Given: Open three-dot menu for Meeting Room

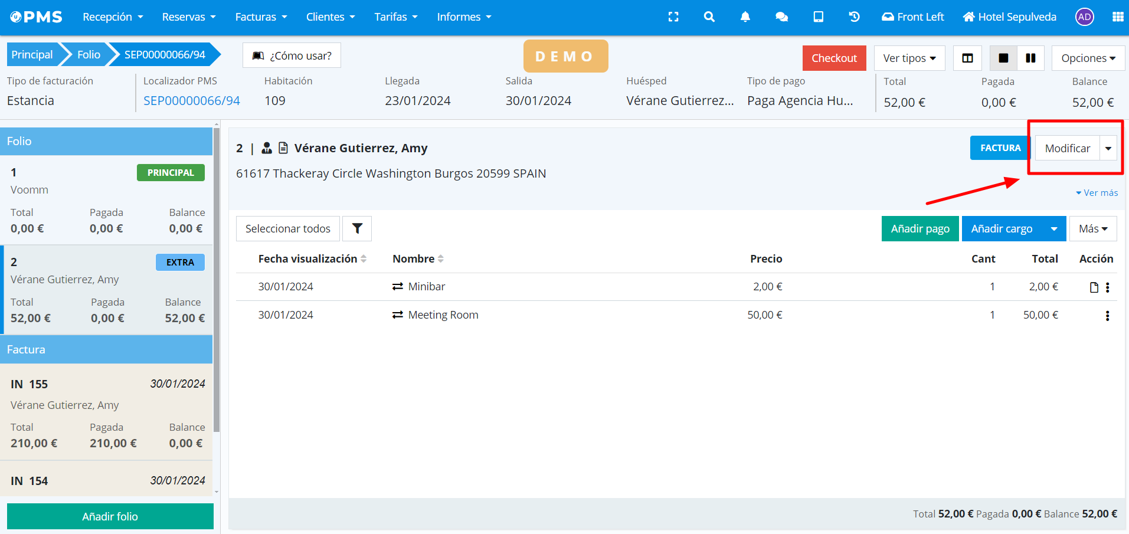Looking at the screenshot, I should point(1107,316).
